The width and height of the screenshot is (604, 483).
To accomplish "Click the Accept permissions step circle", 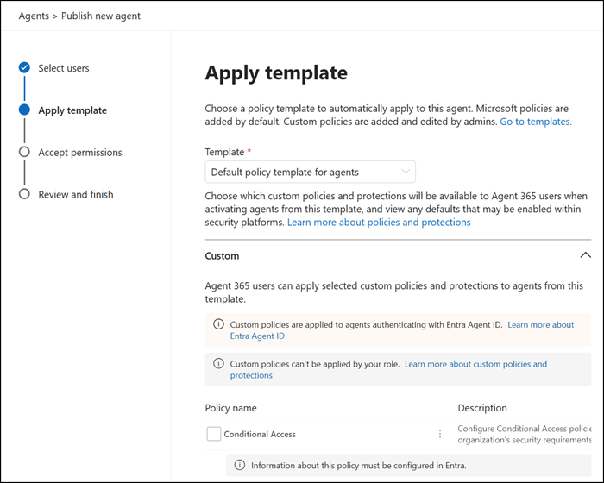I will [24, 152].
